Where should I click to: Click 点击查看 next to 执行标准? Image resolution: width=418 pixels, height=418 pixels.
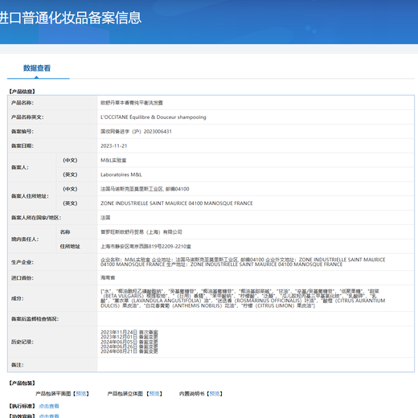(x=49, y=406)
